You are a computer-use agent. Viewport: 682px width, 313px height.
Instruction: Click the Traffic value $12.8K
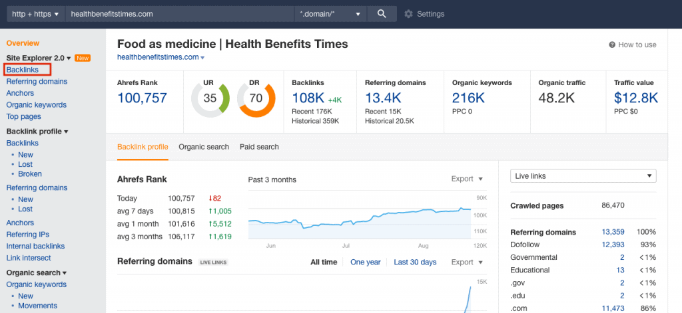click(x=636, y=98)
